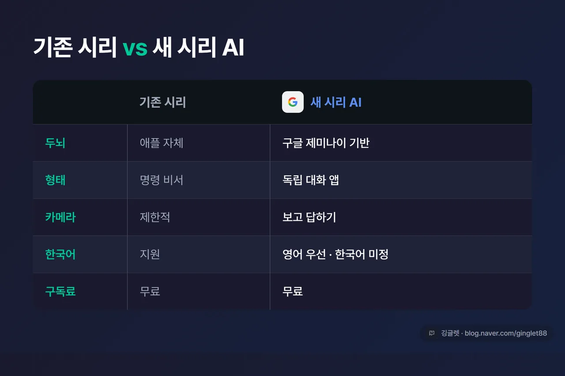This screenshot has width=565, height=376.
Task: Click the 기존 시리 vs 새 시리 AI title
Action: (x=139, y=48)
